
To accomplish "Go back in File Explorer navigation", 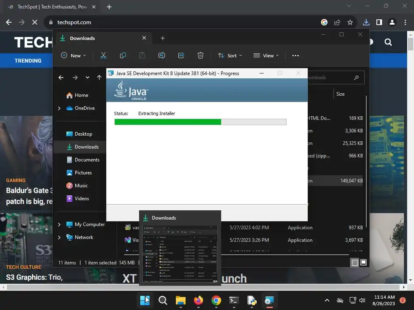I will [61, 77].
